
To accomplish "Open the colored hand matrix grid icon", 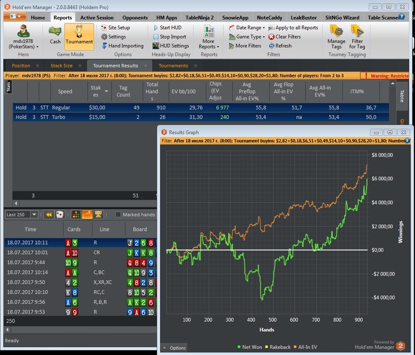I will [x=76, y=215].
